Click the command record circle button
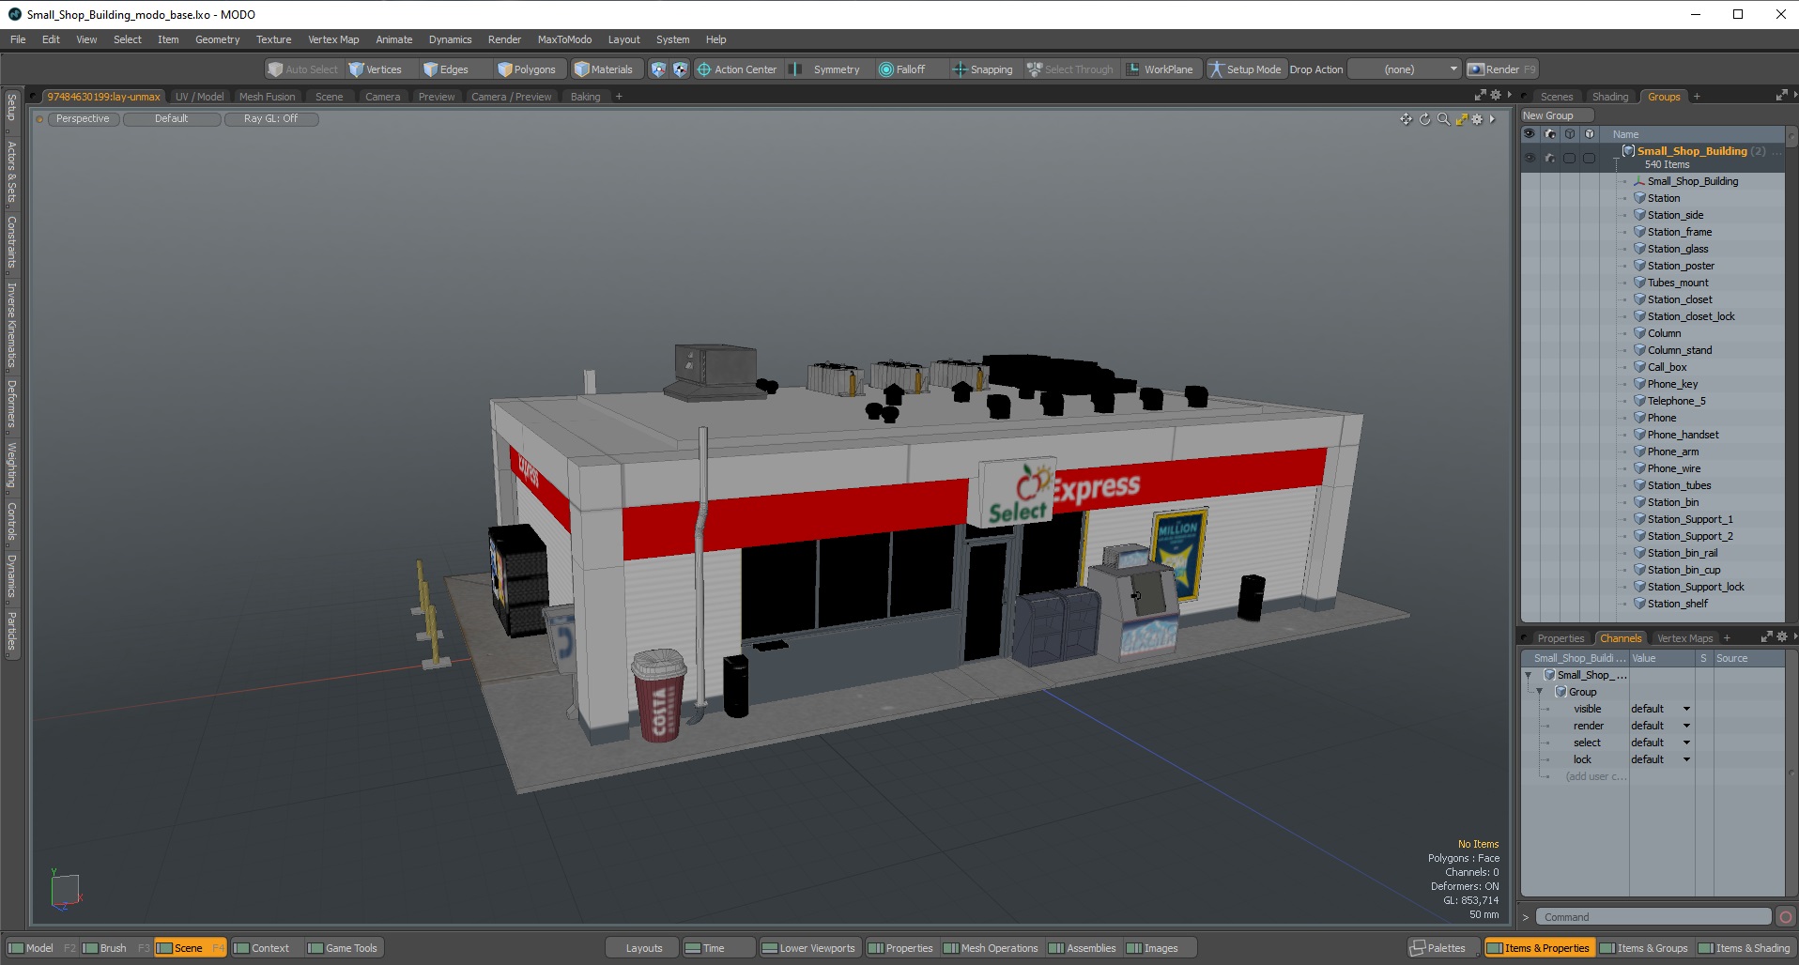 tap(1786, 917)
